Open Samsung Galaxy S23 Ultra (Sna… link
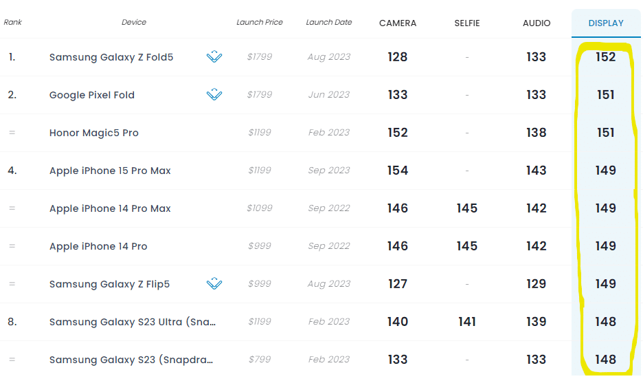The height and width of the screenshot is (381, 643). coord(133,321)
